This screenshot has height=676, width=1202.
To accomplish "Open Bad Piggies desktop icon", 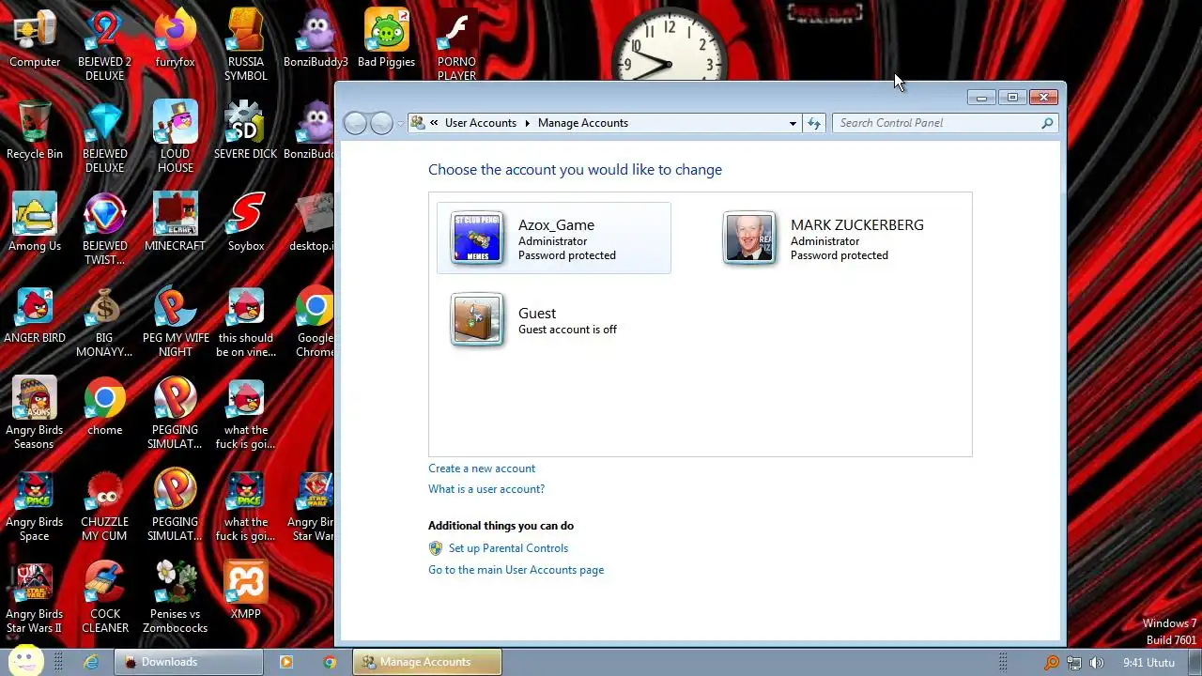I will pos(386,39).
